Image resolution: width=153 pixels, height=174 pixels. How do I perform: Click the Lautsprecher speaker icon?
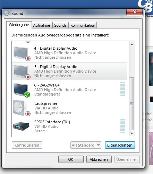coord(22,108)
